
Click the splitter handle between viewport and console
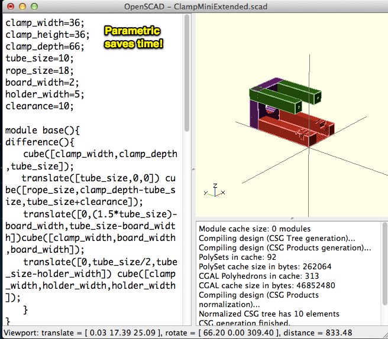click(292, 219)
